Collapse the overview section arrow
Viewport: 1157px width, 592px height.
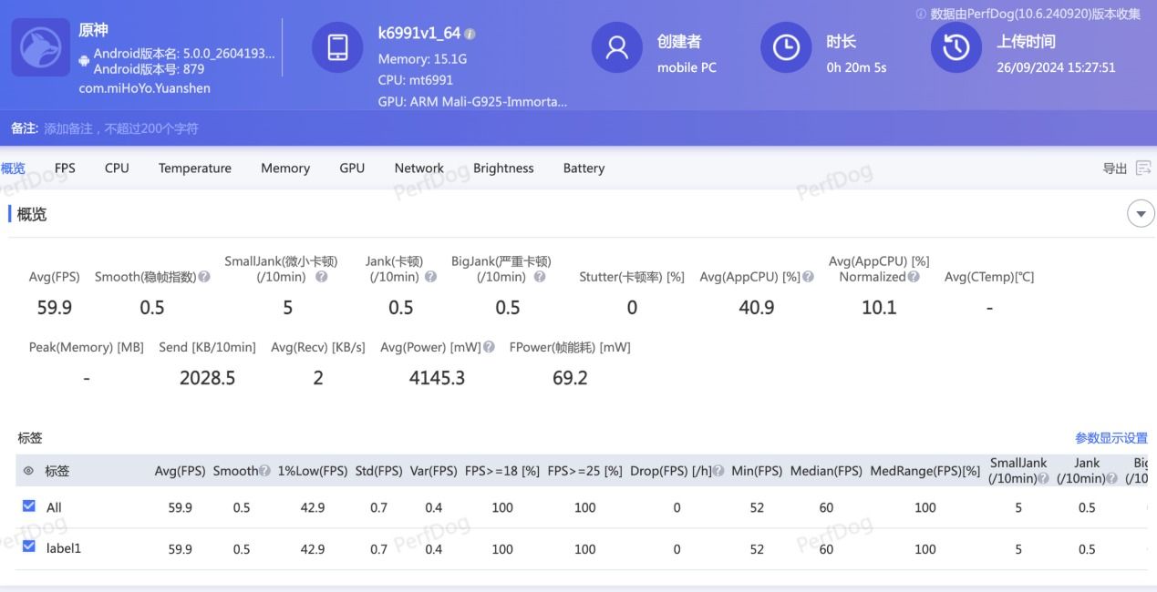(x=1141, y=214)
